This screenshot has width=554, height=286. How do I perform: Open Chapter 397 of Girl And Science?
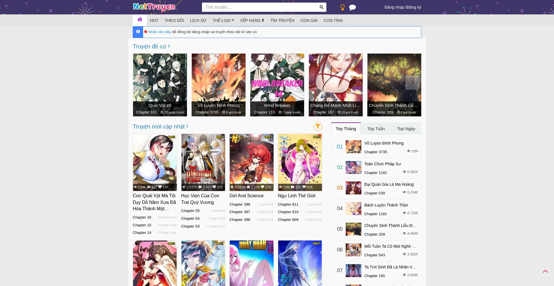[x=240, y=212]
